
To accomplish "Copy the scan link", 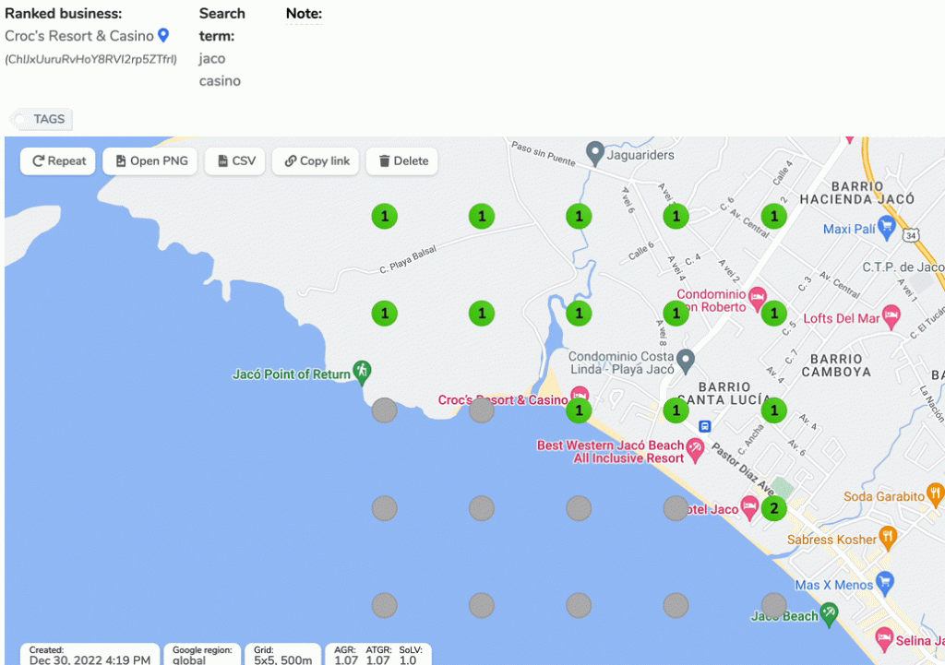I will click(x=316, y=160).
